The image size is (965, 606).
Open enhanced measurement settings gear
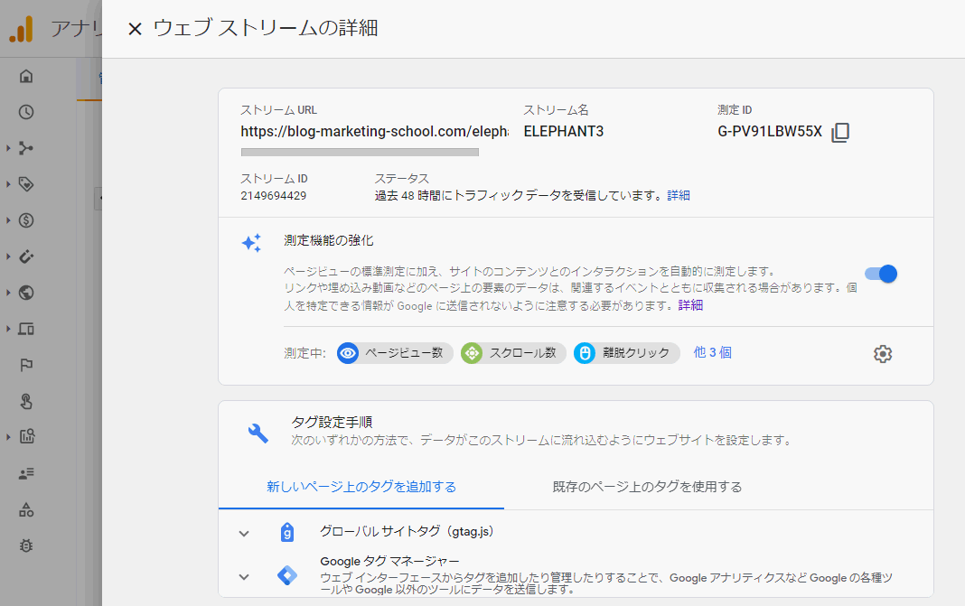(883, 354)
